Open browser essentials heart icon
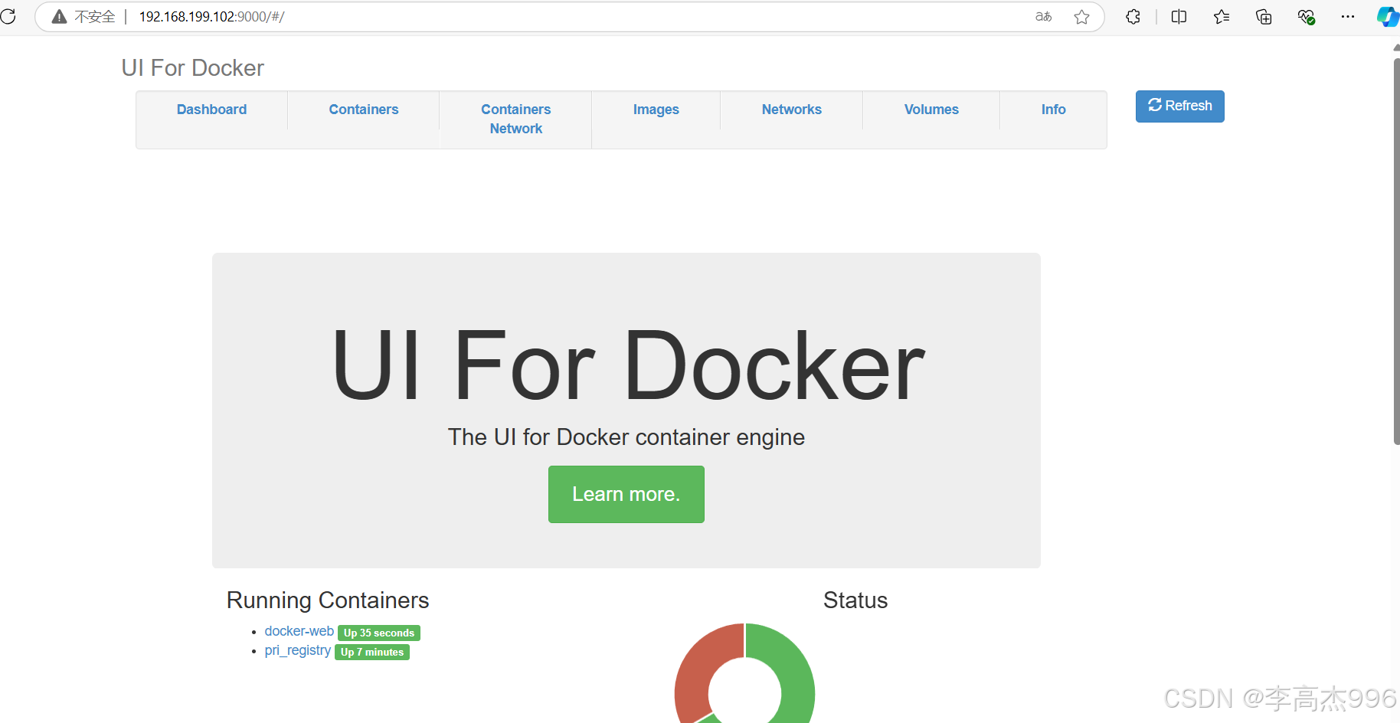The width and height of the screenshot is (1400, 723). point(1307,17)
